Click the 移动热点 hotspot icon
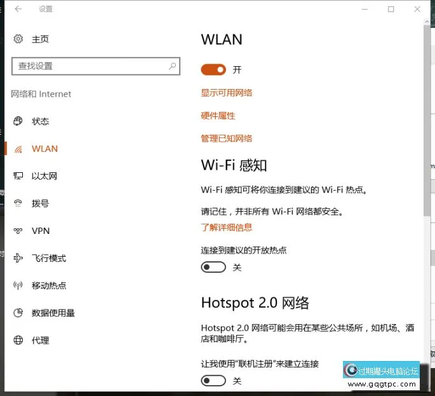435x396 pixels. pyautogui.click(x=18, y=285)
